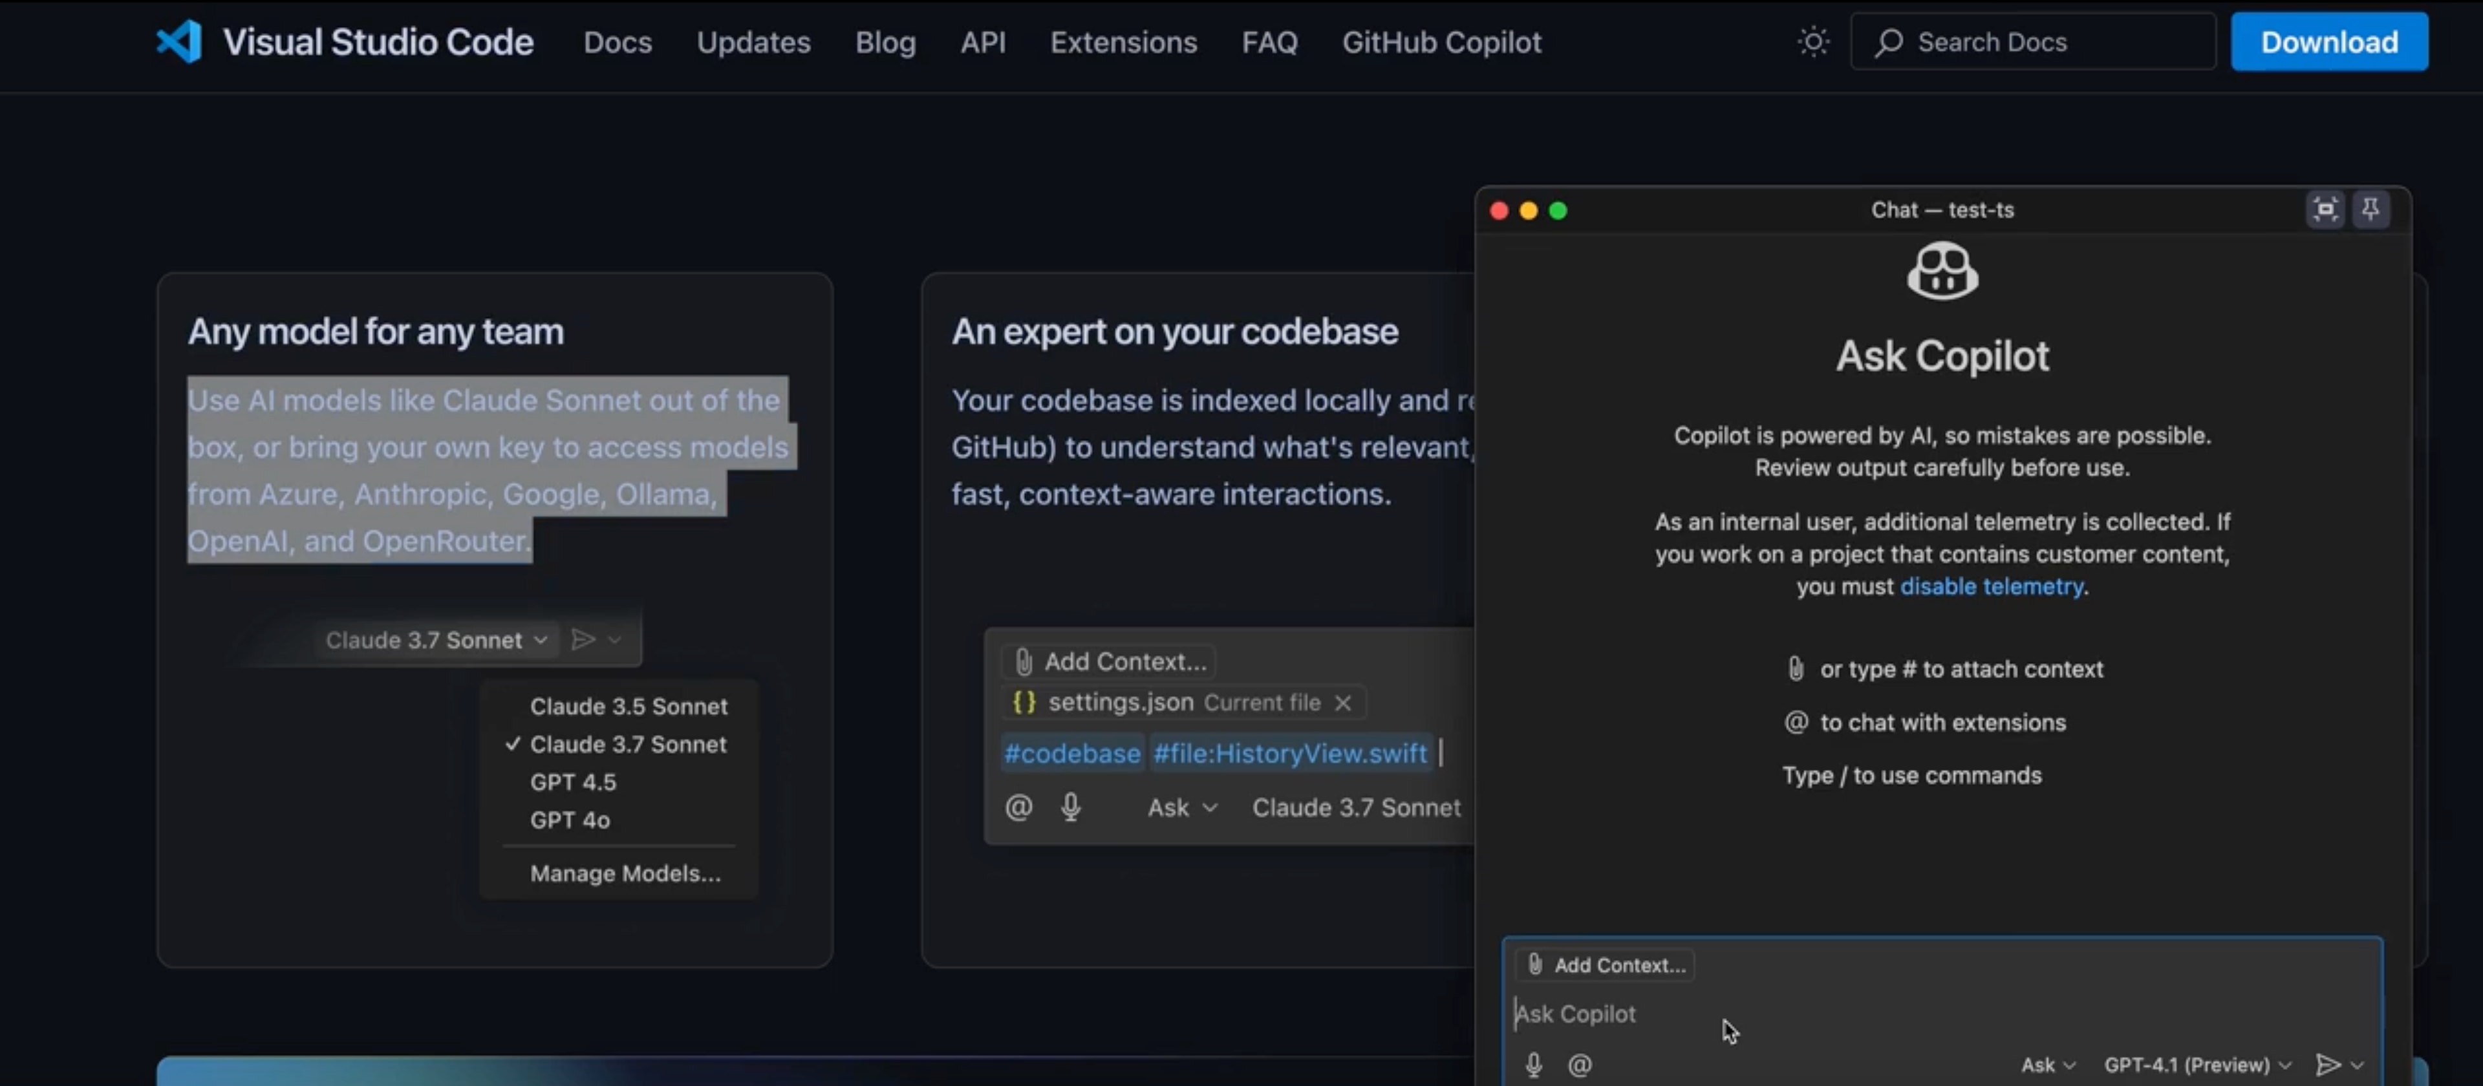The image size is (2483, 1086).
Task: Click the yellow minimize dot of Chat window
Action: 1529,210
